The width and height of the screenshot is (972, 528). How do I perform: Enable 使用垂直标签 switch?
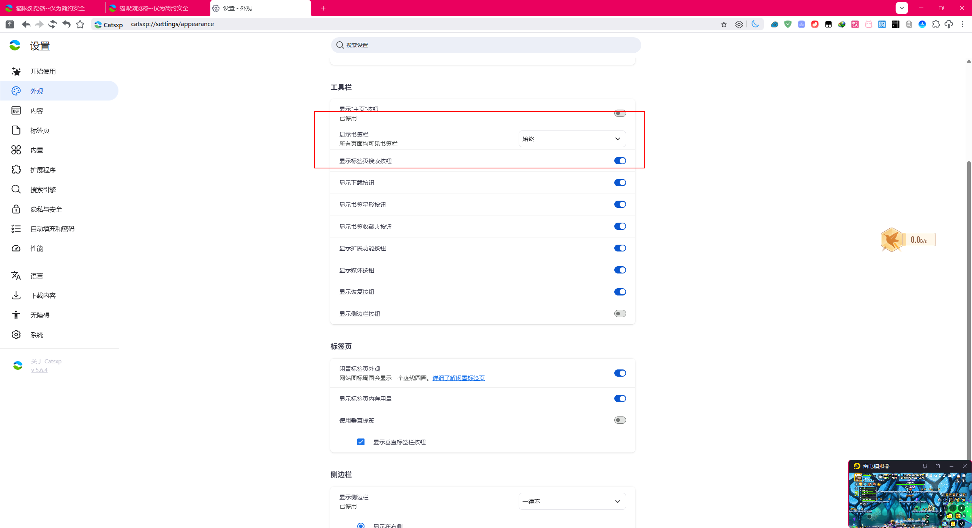[620, 420]
